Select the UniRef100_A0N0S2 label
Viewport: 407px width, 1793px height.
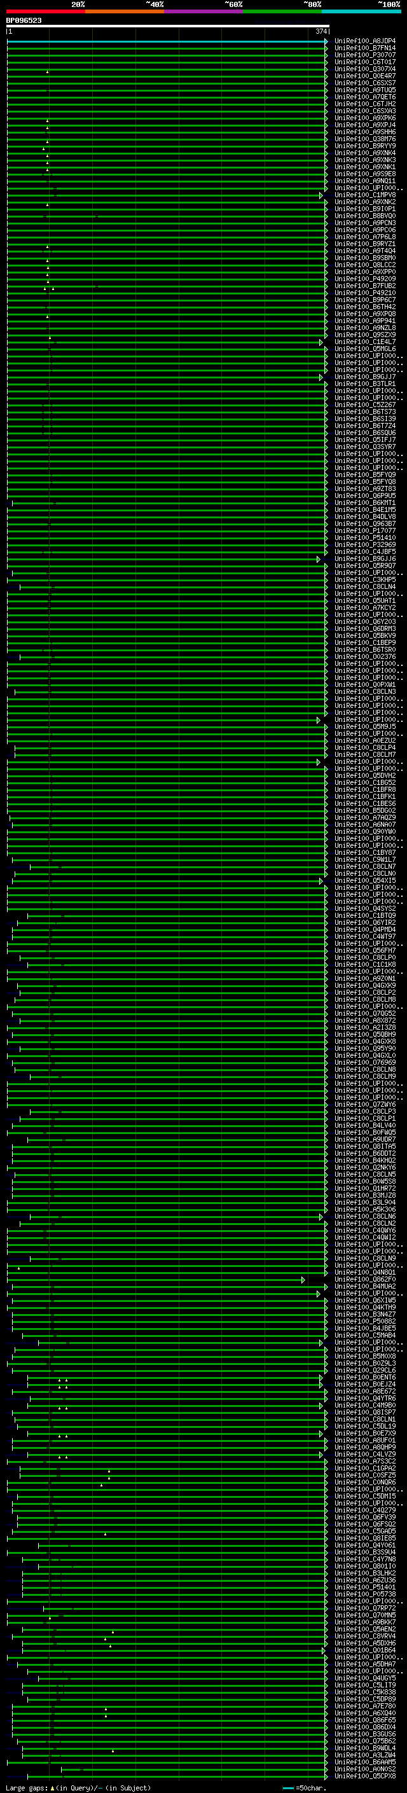point(365,1769)
